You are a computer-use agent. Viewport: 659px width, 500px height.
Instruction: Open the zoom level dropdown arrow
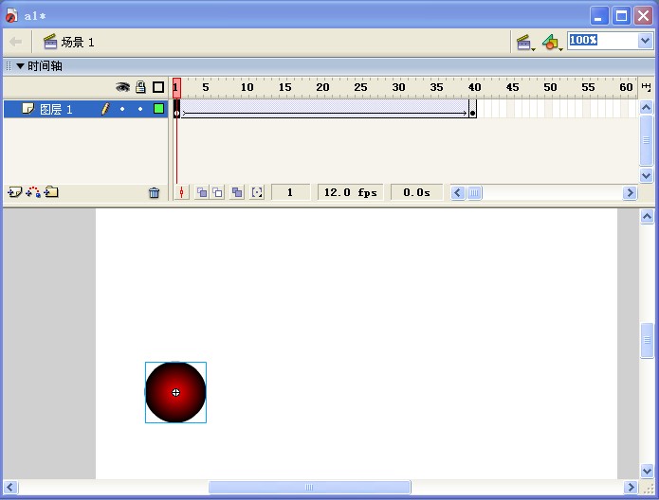(x=645, y=41)
